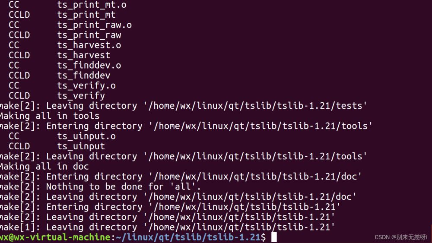This screenshot has width=432, height=243.
Task: Click the CCLD ts_finddev output line
Action: tap(59, 76)
